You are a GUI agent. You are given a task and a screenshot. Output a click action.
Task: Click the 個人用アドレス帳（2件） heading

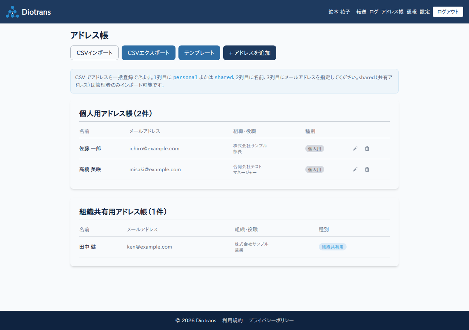(x=116, y=113)
